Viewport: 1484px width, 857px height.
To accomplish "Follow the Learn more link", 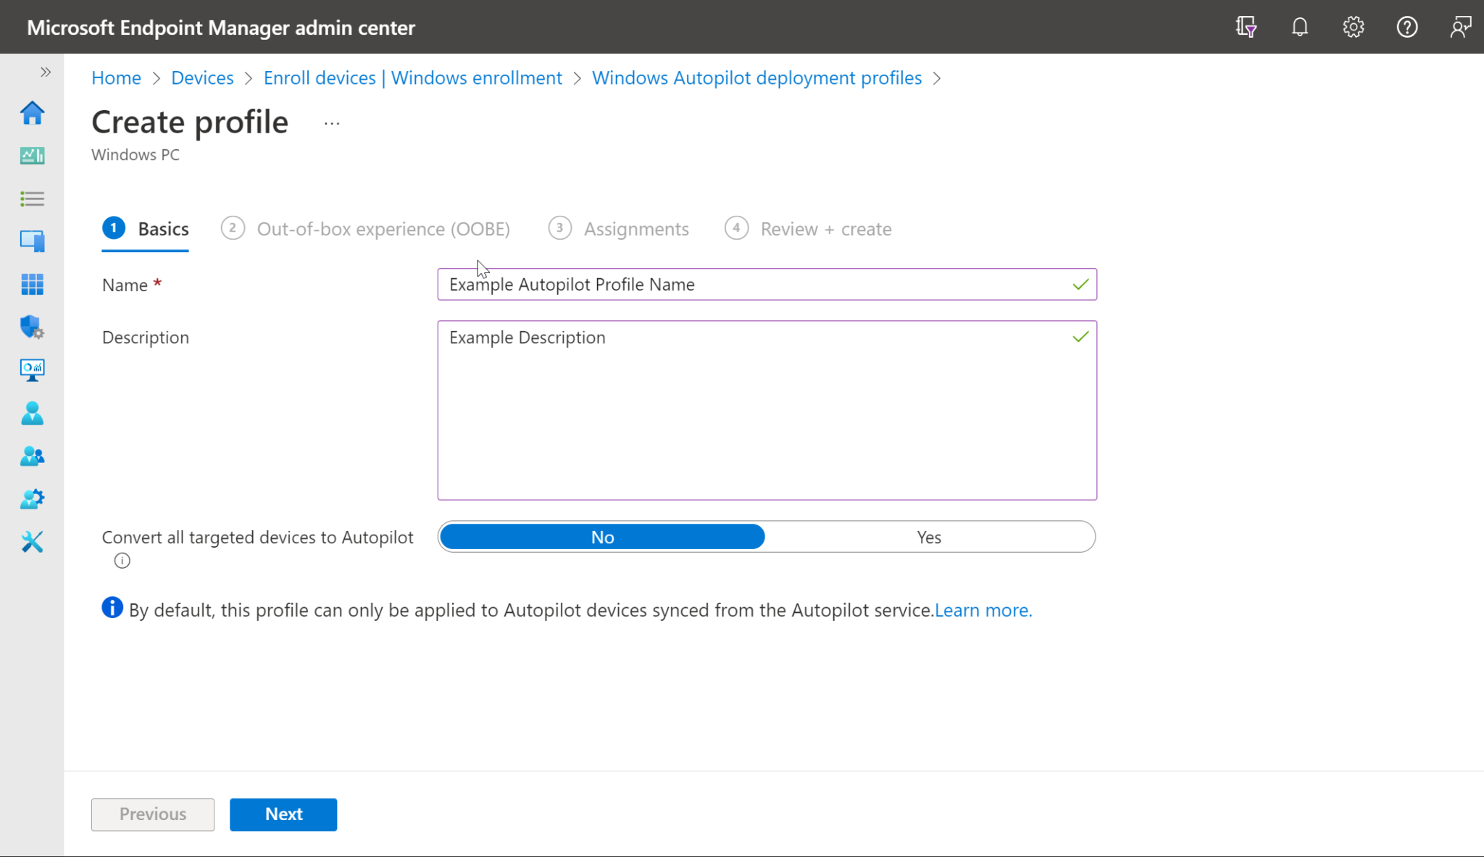I will pyautogui.click(x=983, y=610).
